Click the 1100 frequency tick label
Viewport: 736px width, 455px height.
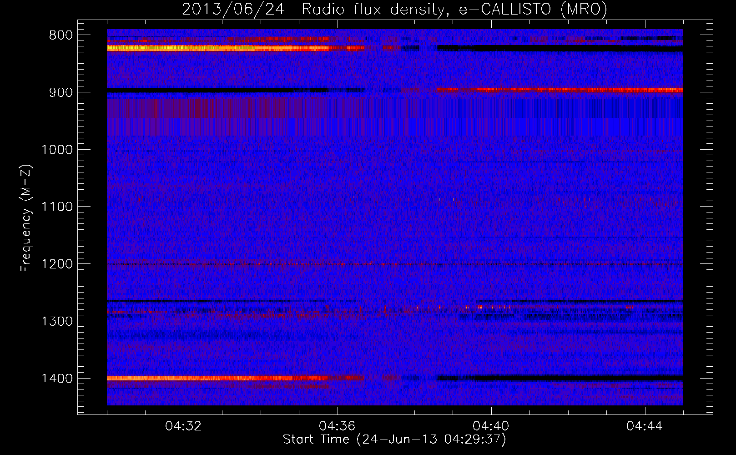coord(57,207)
